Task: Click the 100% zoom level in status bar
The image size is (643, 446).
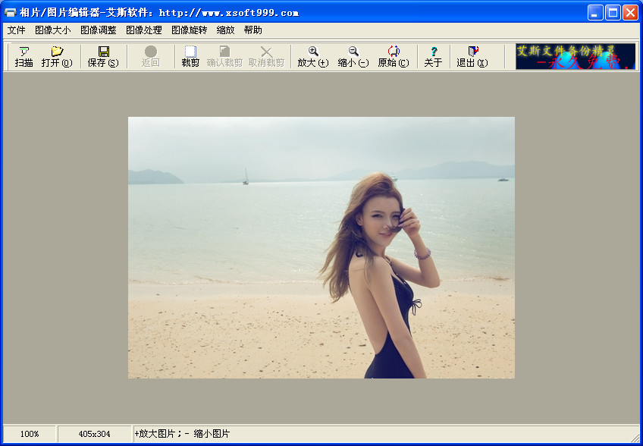Action: [x=30, y=434]
